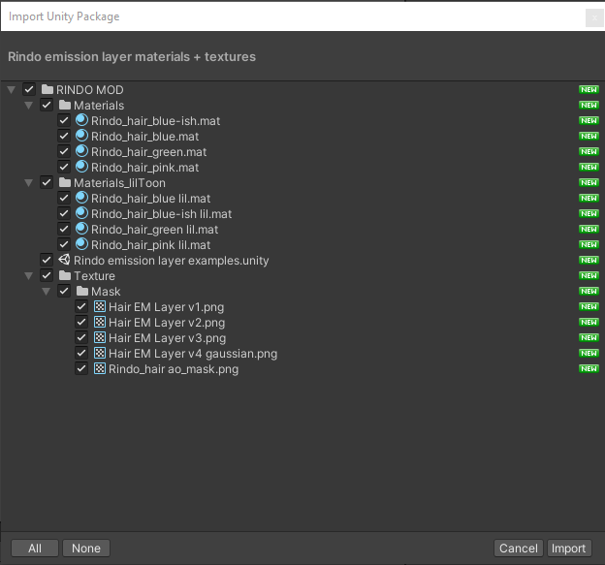605x565 pixels.
Task: Click the Materials folder icon
Action: click(65, 105)
